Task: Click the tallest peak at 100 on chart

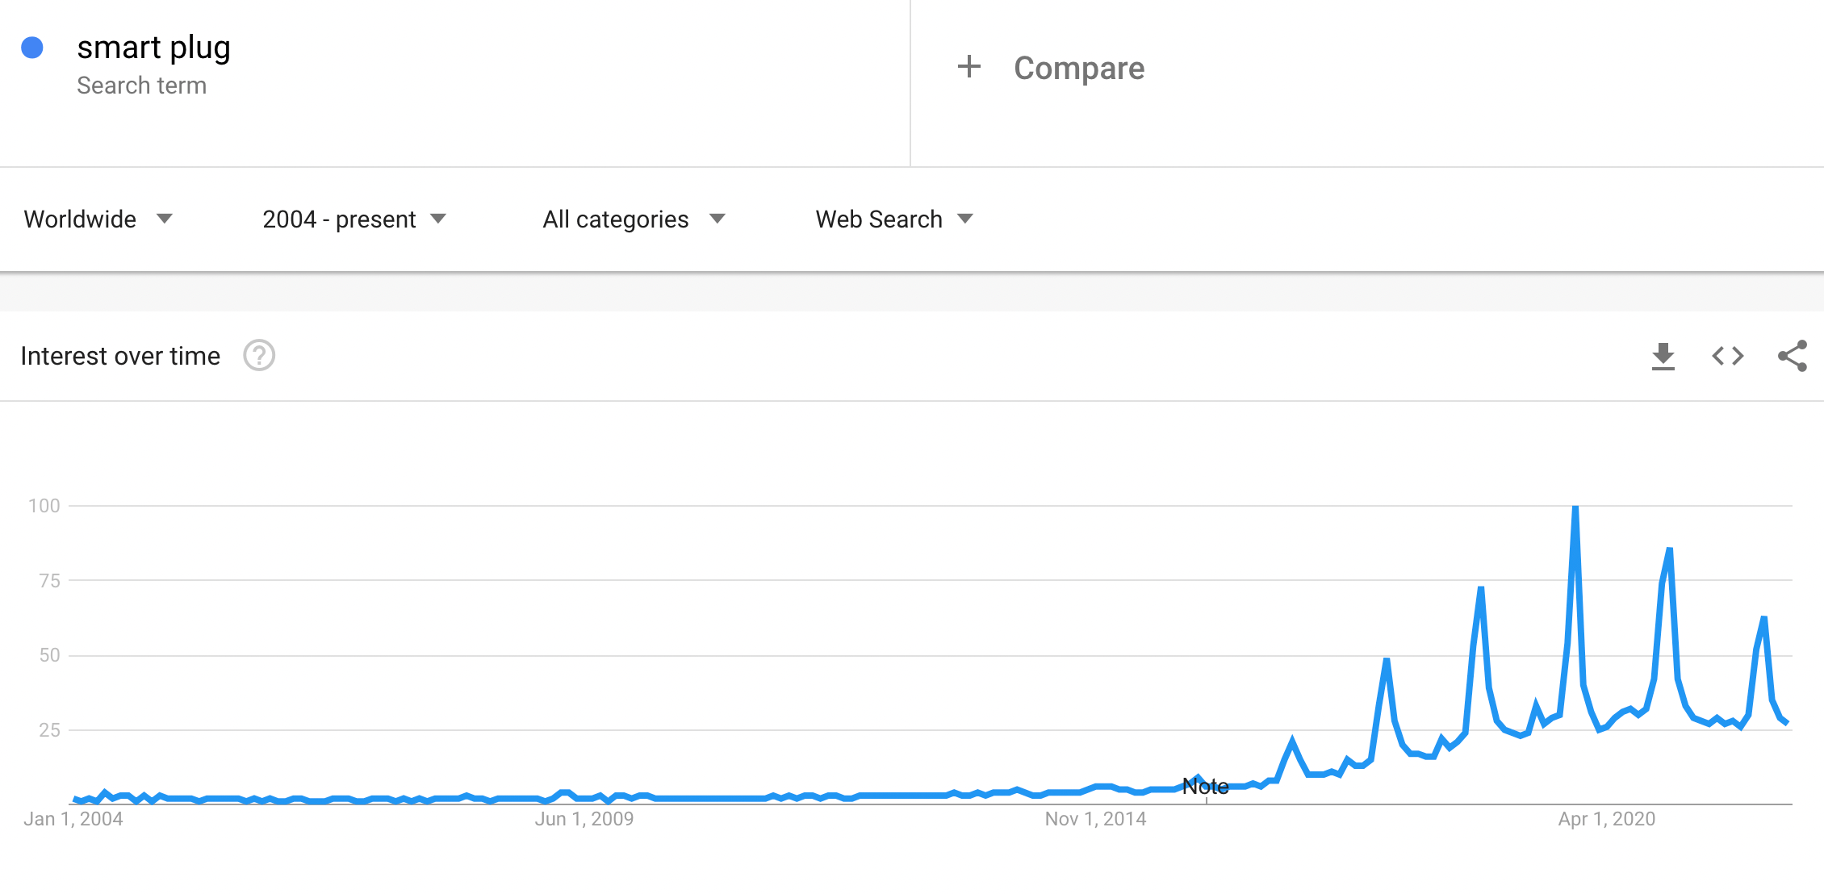Action: click(1575, 508)
